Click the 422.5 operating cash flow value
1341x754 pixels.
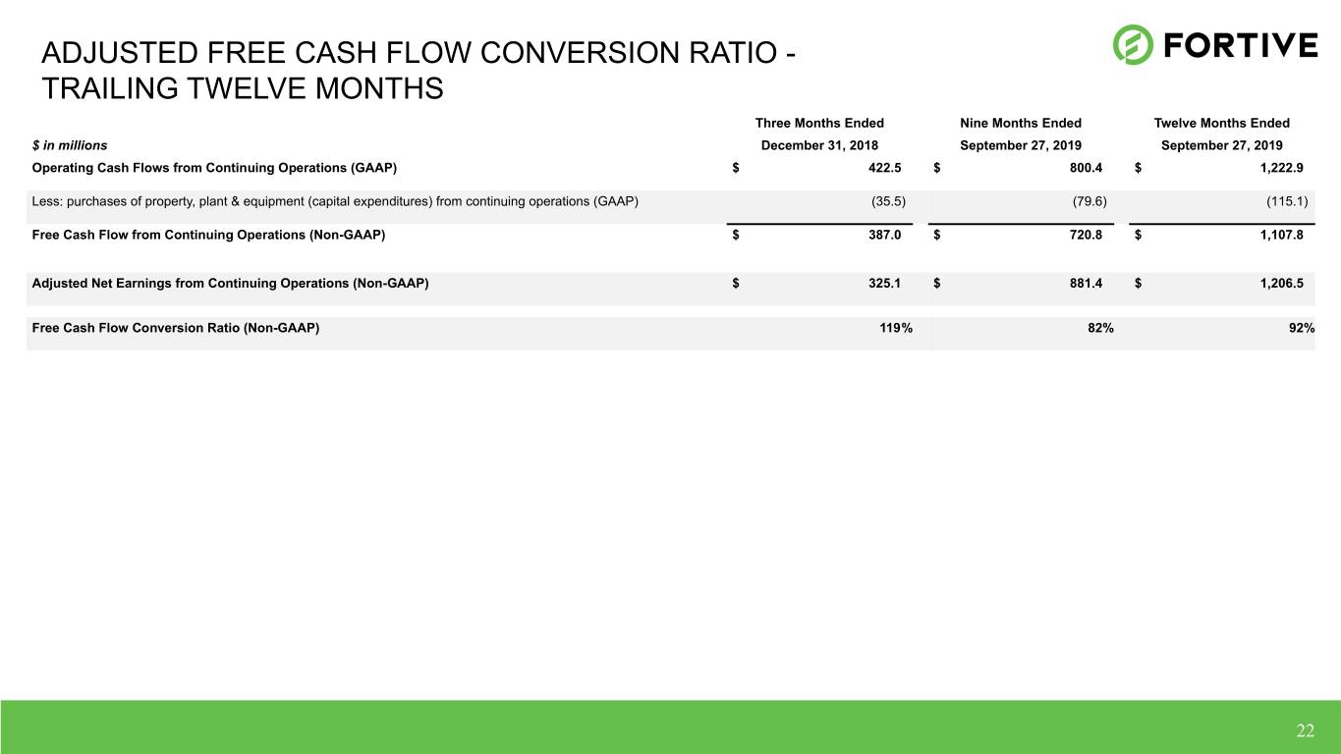pos(884,167)
